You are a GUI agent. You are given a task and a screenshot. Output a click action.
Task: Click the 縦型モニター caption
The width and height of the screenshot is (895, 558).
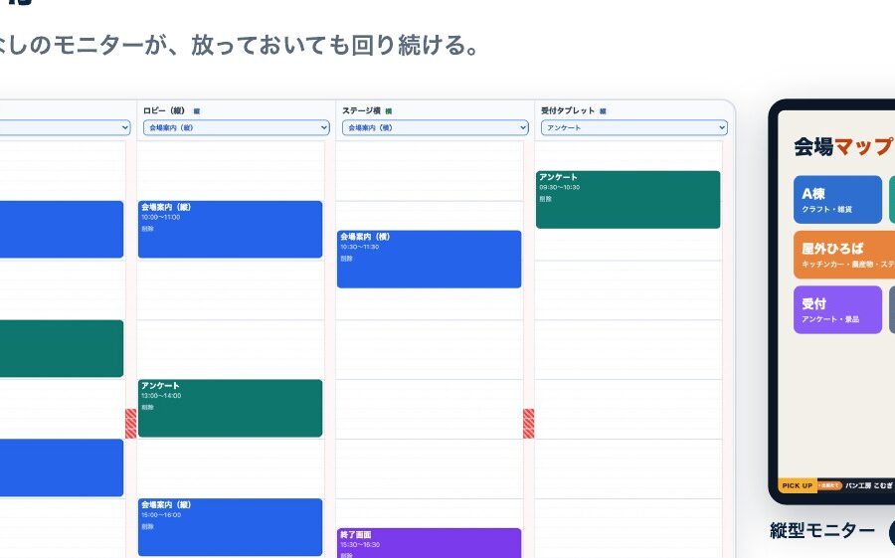822,530
